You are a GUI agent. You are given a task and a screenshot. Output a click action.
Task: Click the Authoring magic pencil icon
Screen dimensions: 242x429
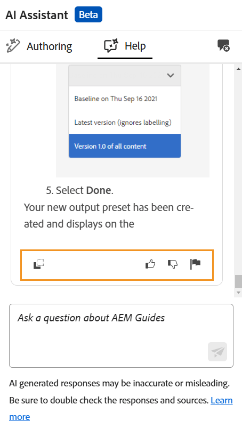point(13,46)
